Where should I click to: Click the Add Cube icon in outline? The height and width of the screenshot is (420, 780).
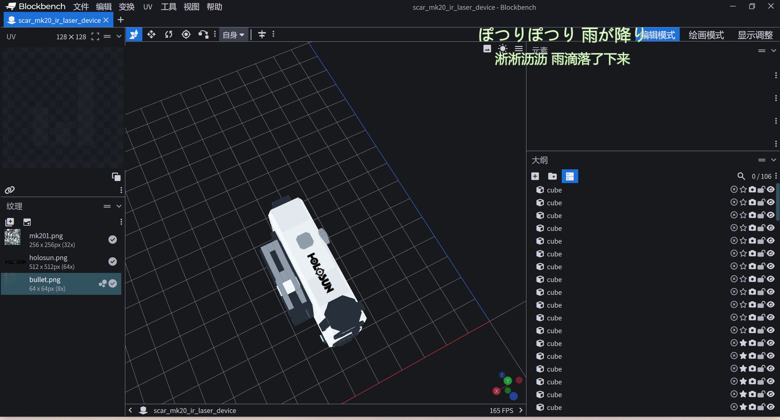[535, 176]
